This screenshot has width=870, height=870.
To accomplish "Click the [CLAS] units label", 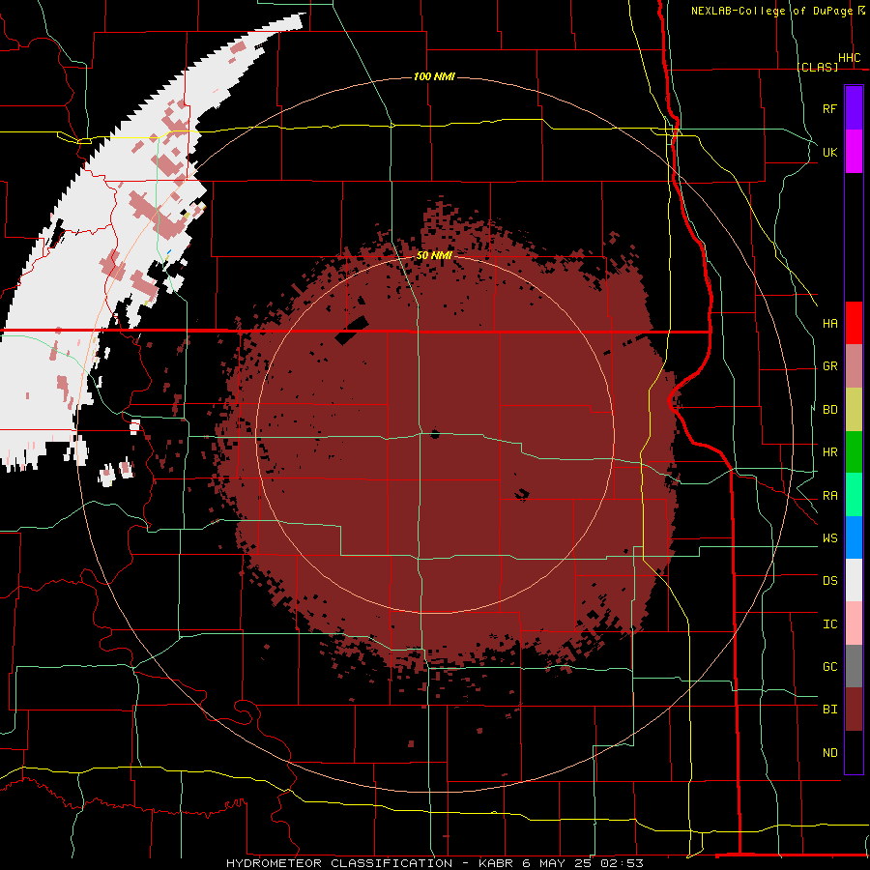I will click(817, 67).
